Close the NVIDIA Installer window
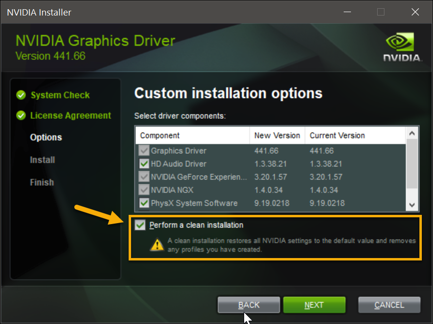Image resolution: width=433 pixels, height=324 pixels. pyautogui.click(x=415, y=12)
